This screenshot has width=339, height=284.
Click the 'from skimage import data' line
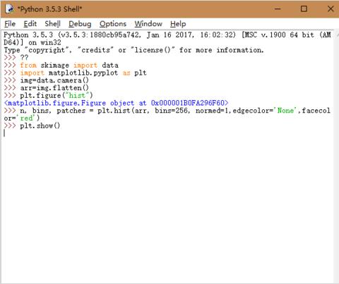[69, 65]
